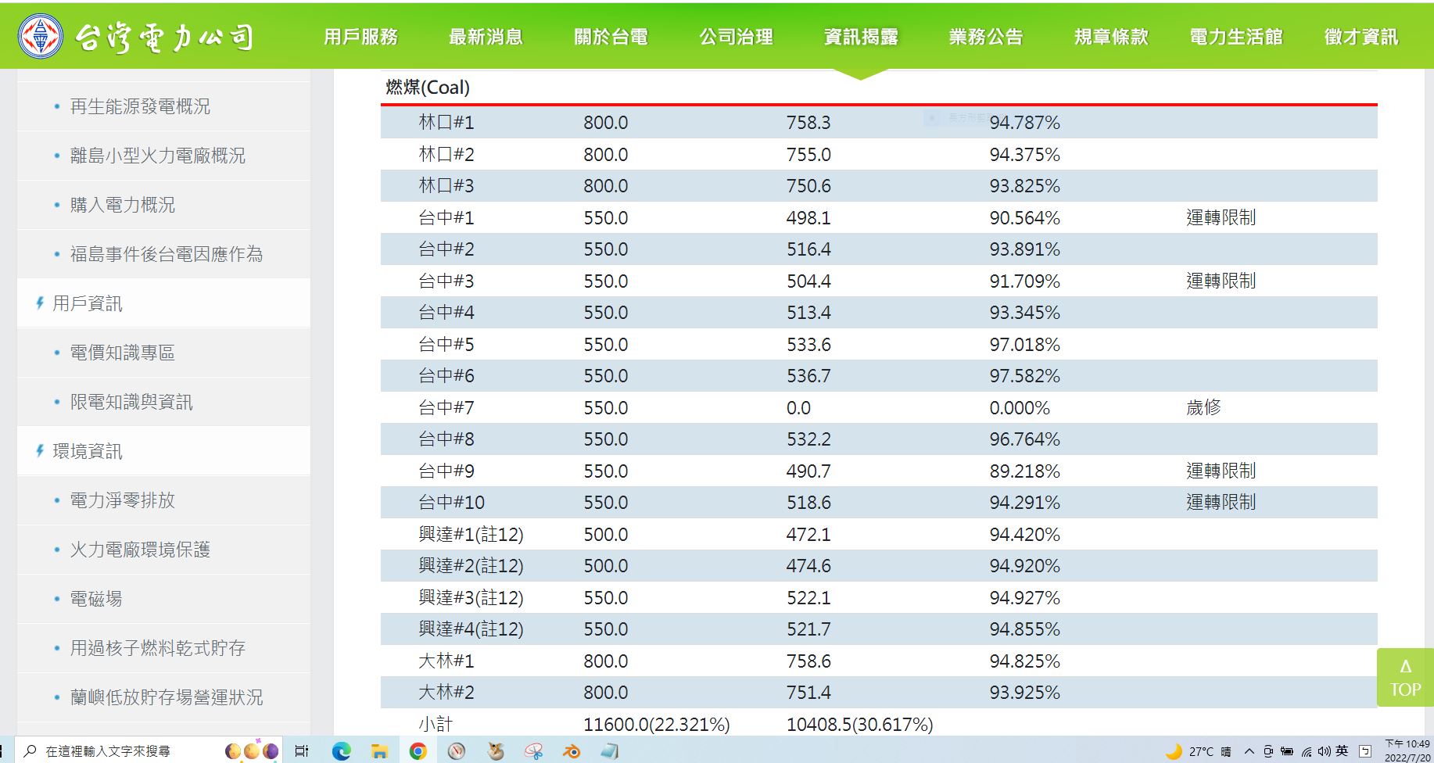Launch Microsoft Edge from taskbar
The width and height of the screenshot is (1434, 763).
coord(341,751)
